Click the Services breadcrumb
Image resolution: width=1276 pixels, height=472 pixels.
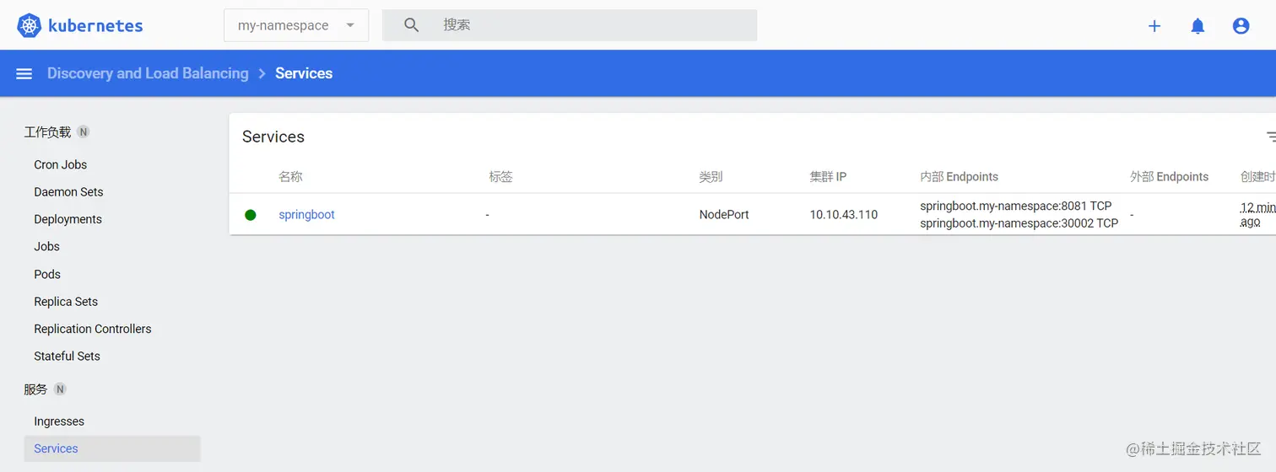click(x=304, y=73)
